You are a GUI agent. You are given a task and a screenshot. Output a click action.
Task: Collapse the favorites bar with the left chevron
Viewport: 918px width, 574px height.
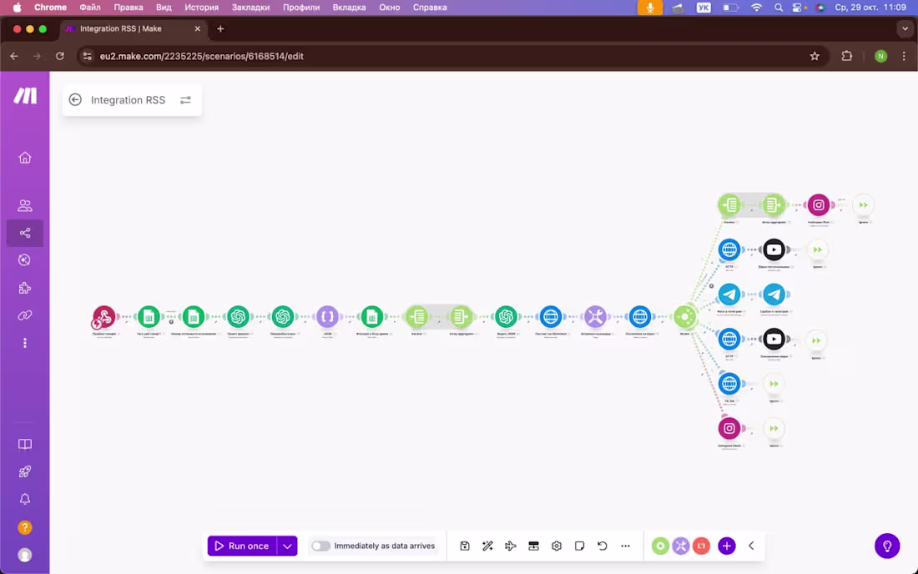[x=751, y=546]
